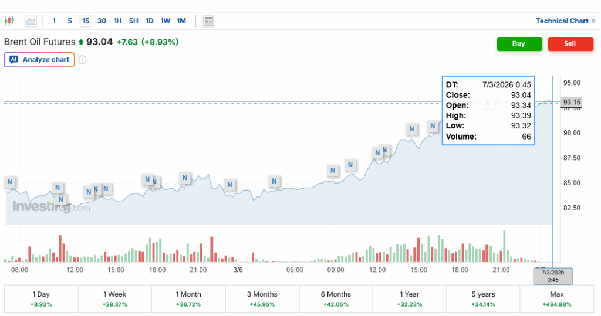Select the 15-minute interval
The image size is (601, 316).
click(x=86, y=21)
